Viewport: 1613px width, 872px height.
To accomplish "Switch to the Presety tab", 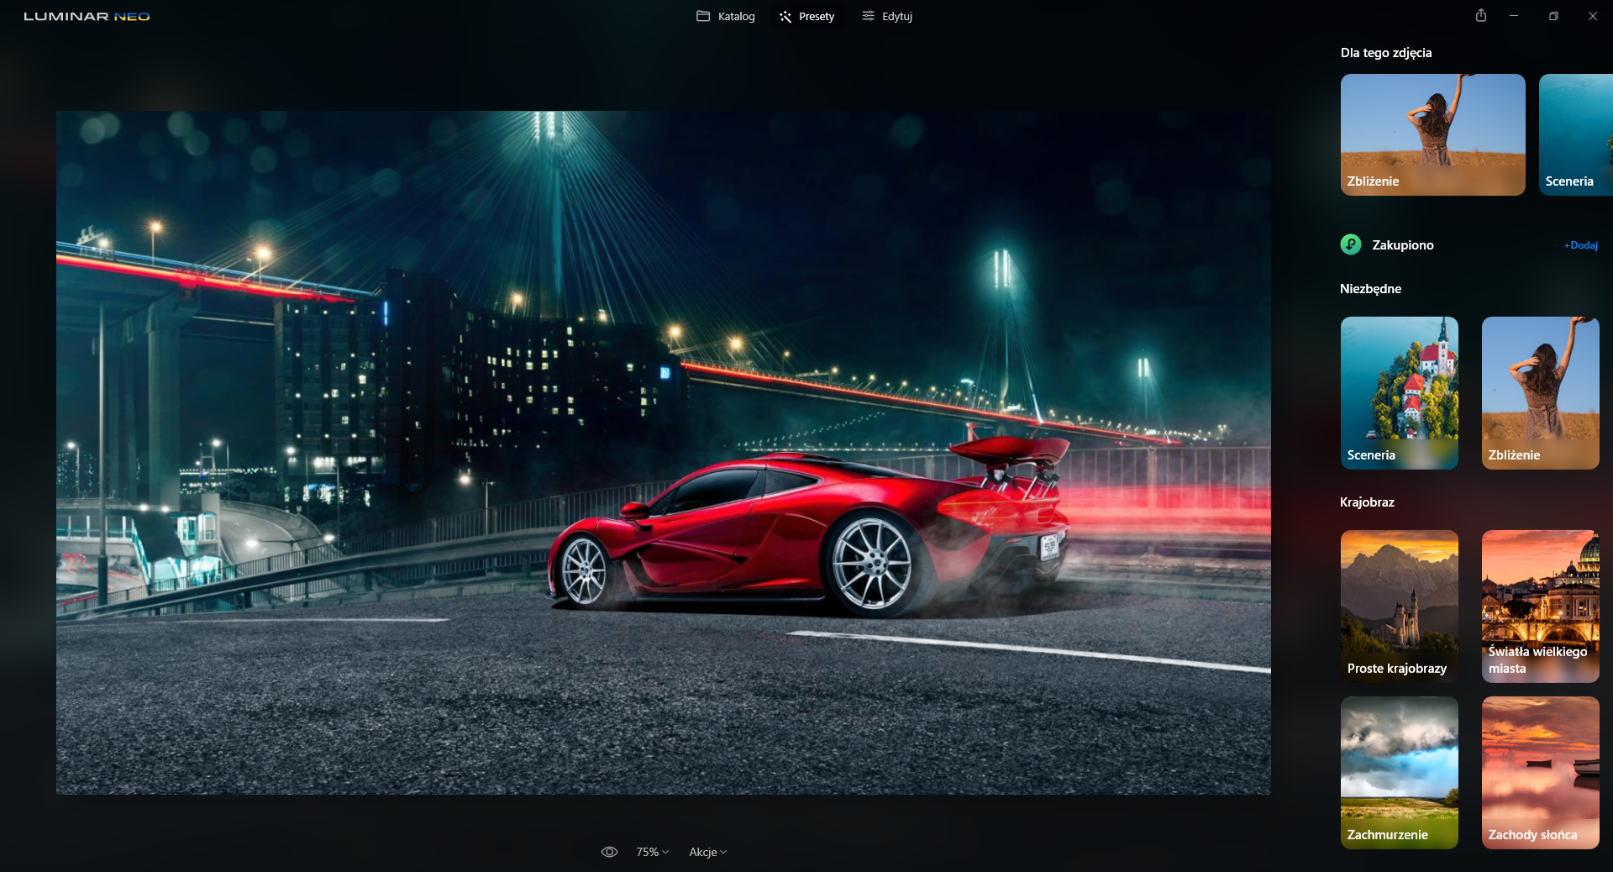I will (806, 16).
